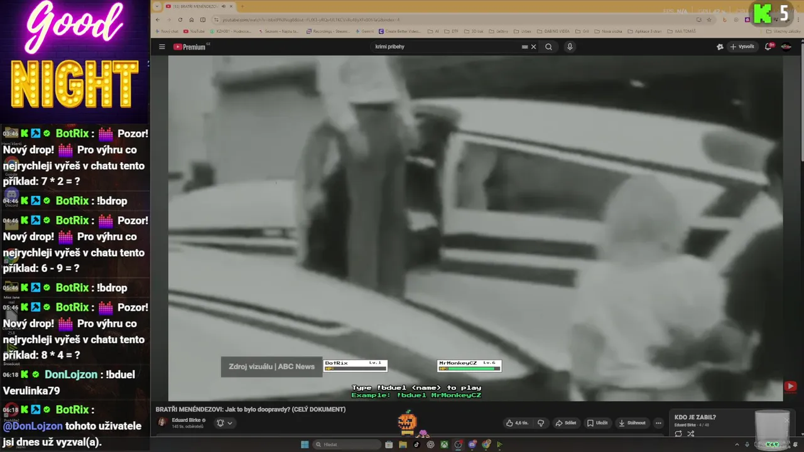Bookmark this page with the star

point(708,19)
